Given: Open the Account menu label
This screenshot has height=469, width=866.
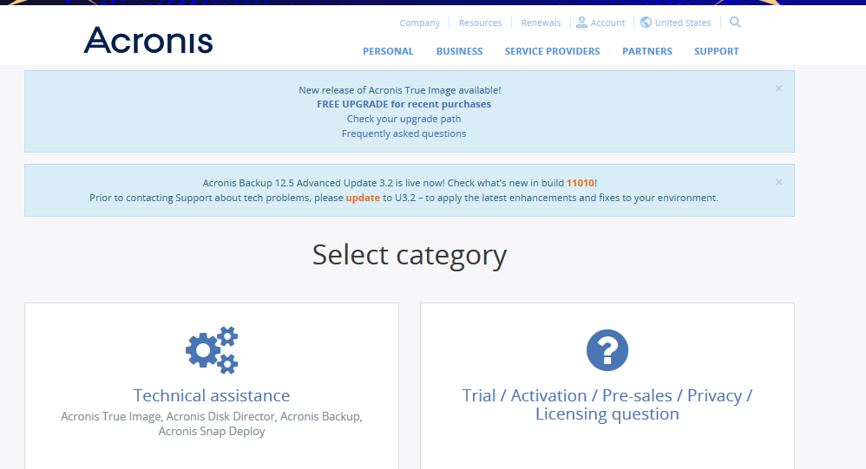Looking at the screenshot, I should [x=607, y=23].
